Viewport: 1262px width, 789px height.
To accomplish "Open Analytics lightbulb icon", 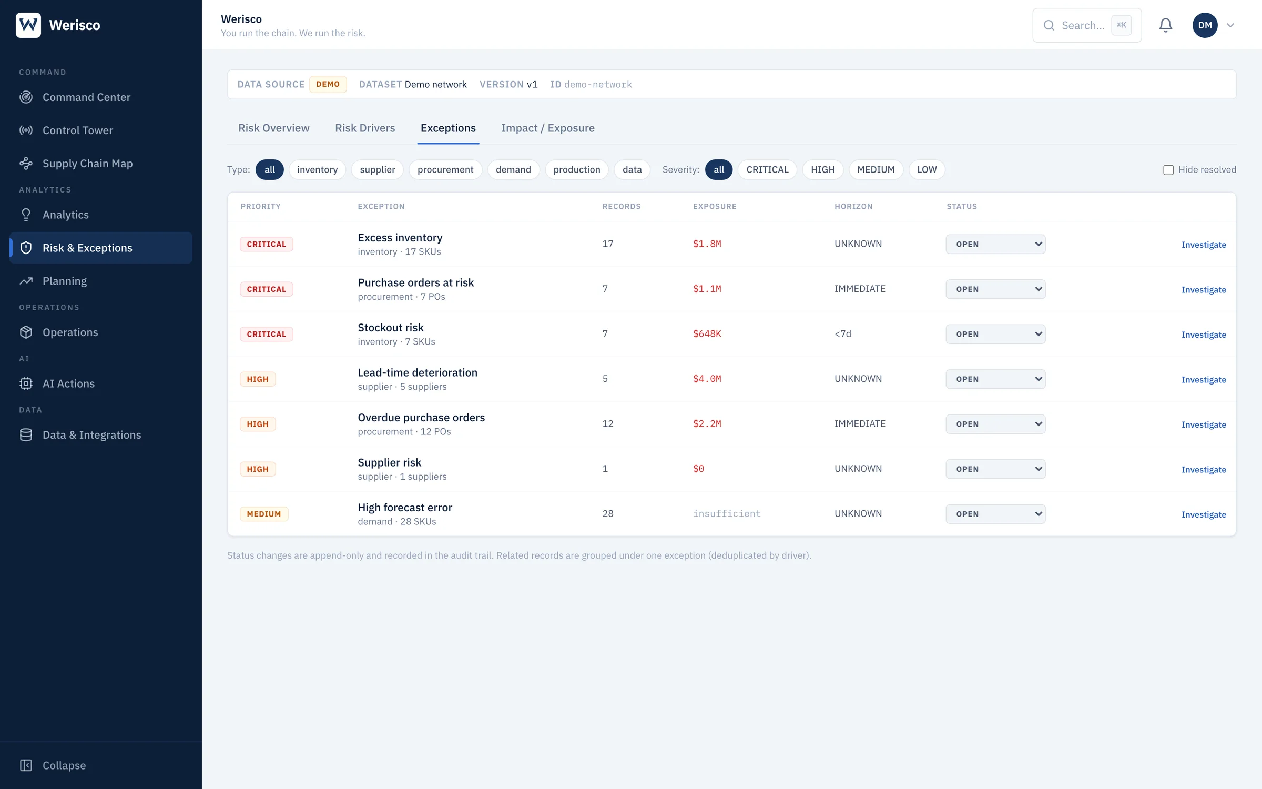I will point(26,215).
